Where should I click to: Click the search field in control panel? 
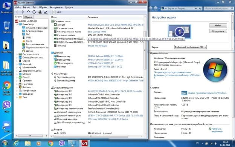pos(218,9)
